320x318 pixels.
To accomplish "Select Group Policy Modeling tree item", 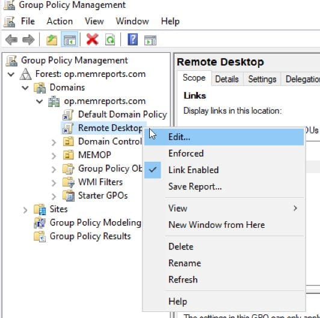I will point(96,222).
